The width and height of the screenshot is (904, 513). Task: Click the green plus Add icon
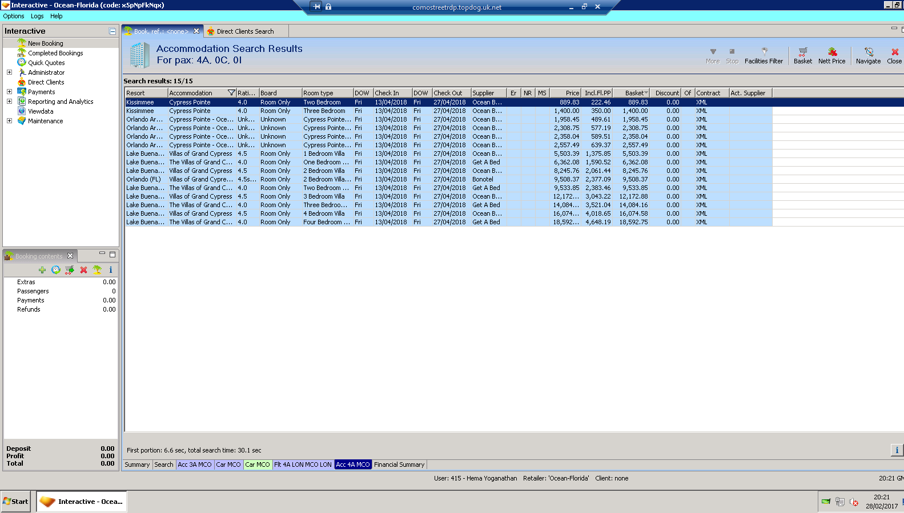42,270
